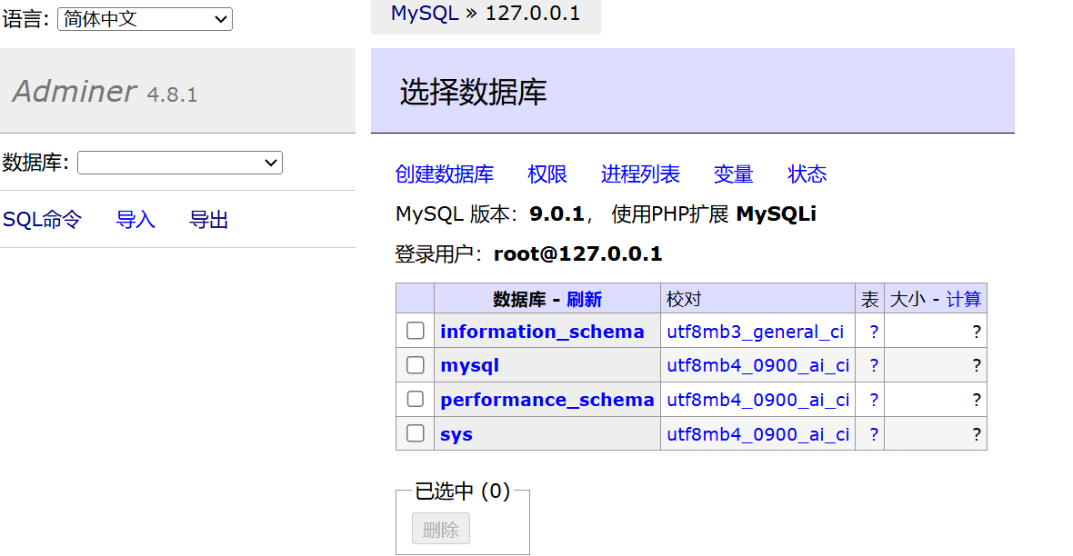This screenshot has width=1073, height=556.
Task: Click the sys row collation link
Action: tap(758, 434)
